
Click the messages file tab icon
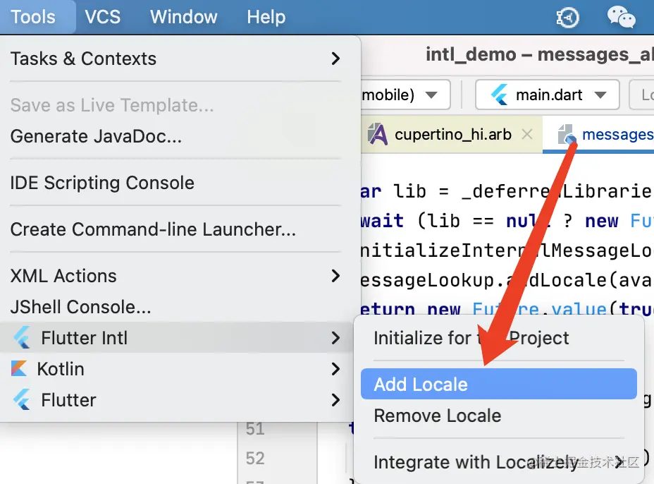tap(567, 134)
